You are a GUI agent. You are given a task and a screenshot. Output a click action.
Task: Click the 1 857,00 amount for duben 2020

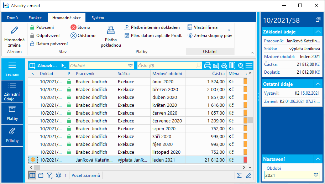click(216, 98)
